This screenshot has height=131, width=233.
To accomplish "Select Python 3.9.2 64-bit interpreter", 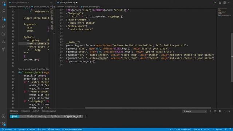I will (x=27, y=130).
